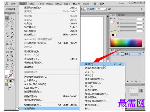Screen dimensions: 150x112
Task: Select the Line Segment tool
Action: 7,29
